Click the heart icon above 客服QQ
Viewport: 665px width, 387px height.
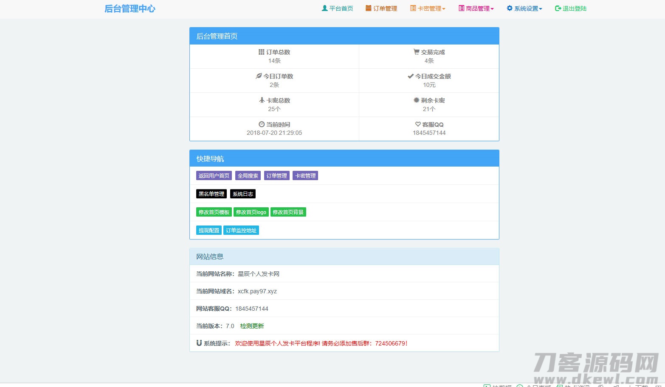coord(417,124)
